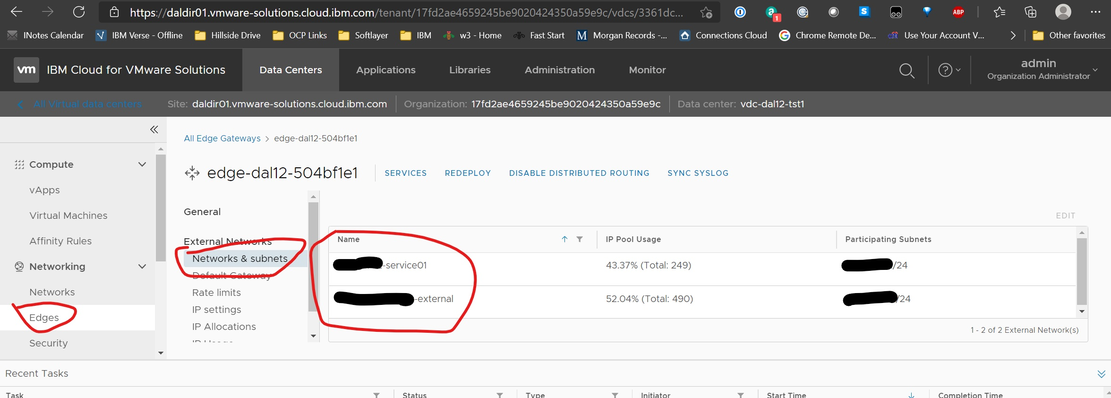Open Virtual Machines in the sidebar
This screenshot has height=398, width=1111.
coord(68,216)
